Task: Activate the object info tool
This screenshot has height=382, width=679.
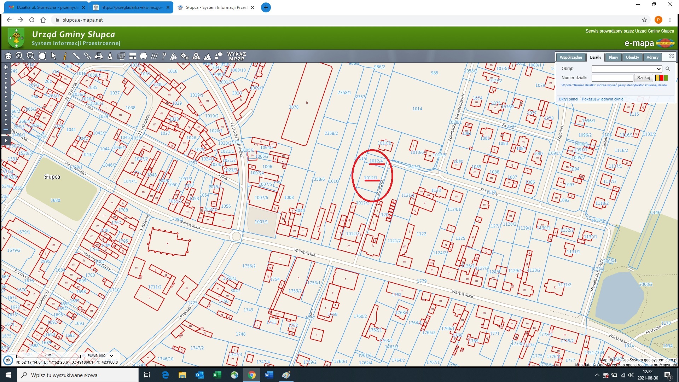Action: click(65, 56)
